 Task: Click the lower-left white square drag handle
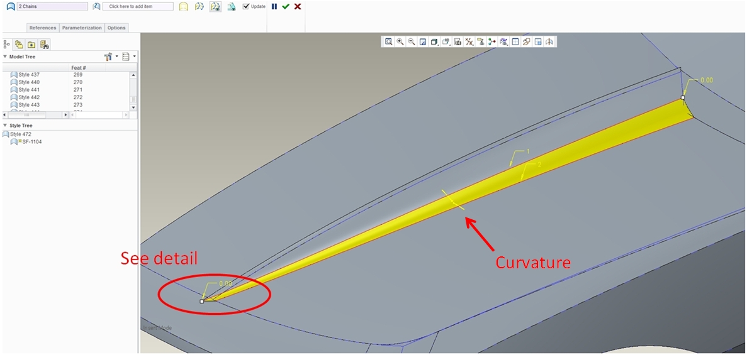(202, 301)
